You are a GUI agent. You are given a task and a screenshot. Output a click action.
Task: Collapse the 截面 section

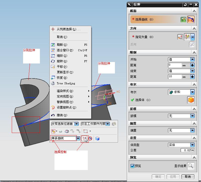point(194,11)
